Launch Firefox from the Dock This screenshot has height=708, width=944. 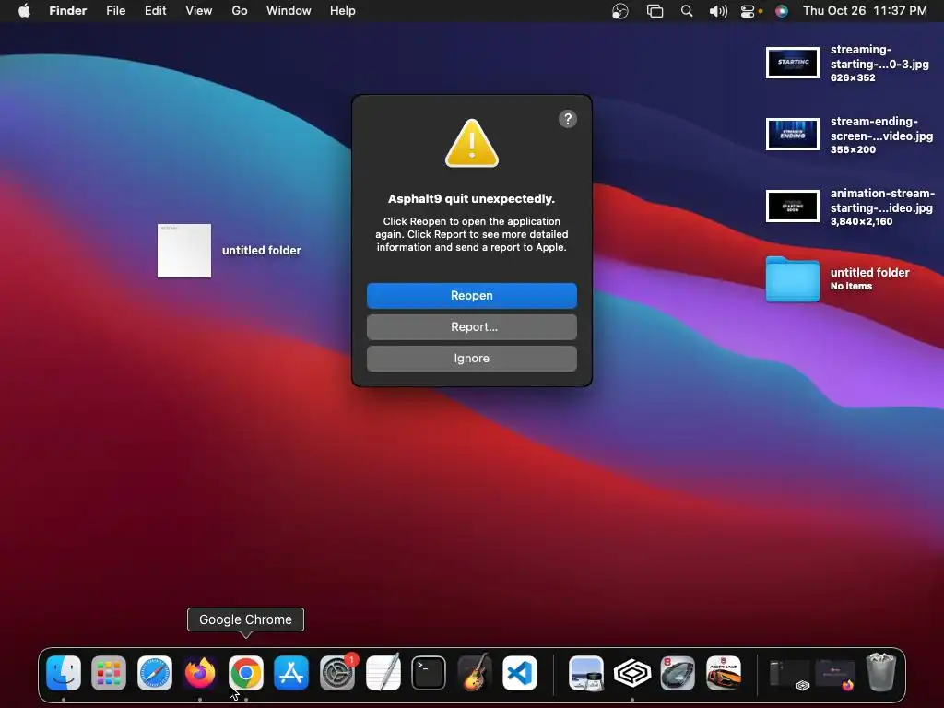pyautogui.click(x=200, y=673)
